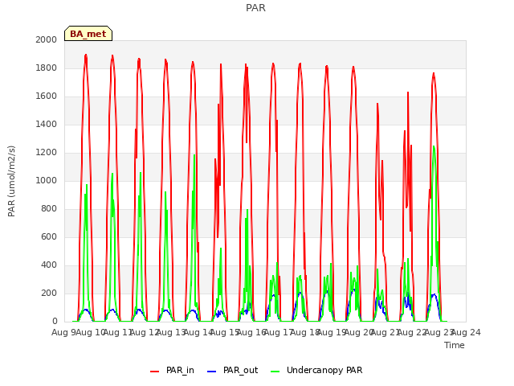
Task: Select the BA_met annotation label
Action: (x=88, y=34)
